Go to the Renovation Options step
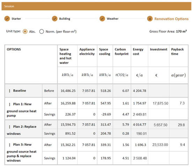Image resolution: width=192 pixels, height=168 pixels. click(x=171, y=19)
